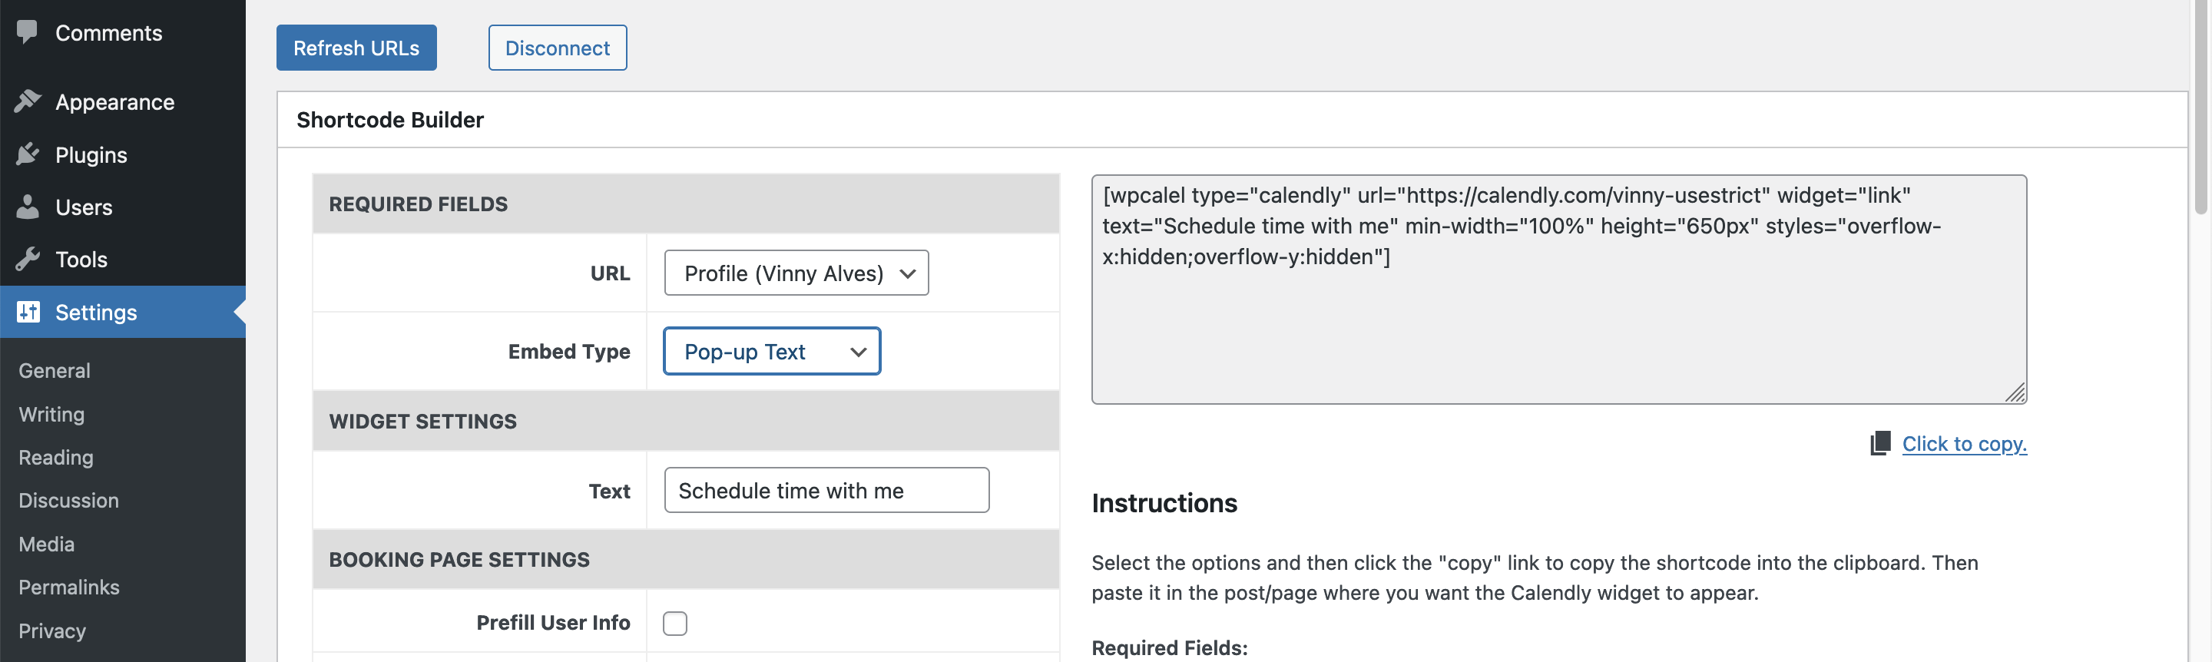Click the Refresh URLs button
The width and height of the screenshot is (2212, 662).
356,48
